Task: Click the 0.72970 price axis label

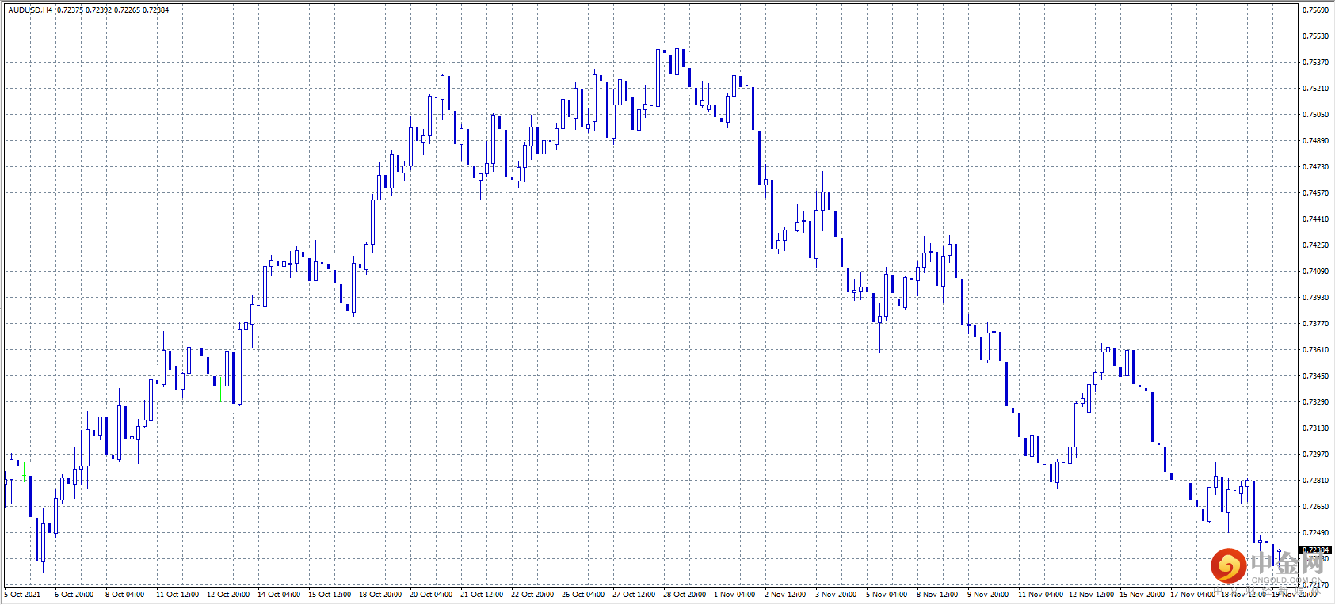Action: click(1316, 455)
